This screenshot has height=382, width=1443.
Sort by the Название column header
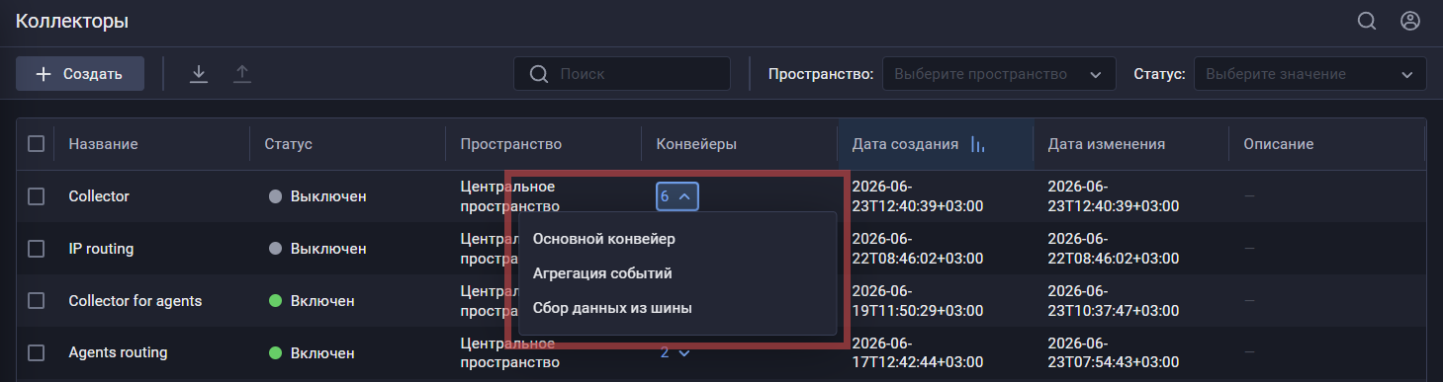coord(103,144)
